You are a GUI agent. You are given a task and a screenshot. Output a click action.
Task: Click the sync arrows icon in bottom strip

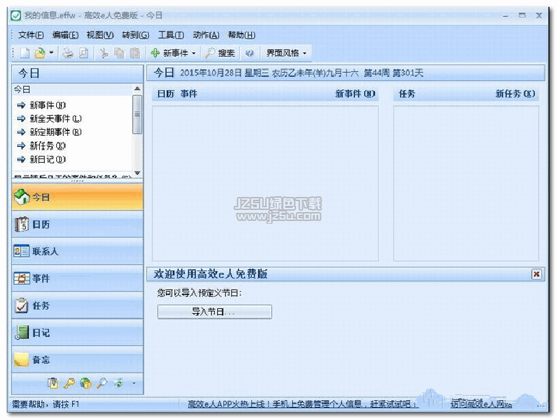pyautogui.click(x=118, y=383)
